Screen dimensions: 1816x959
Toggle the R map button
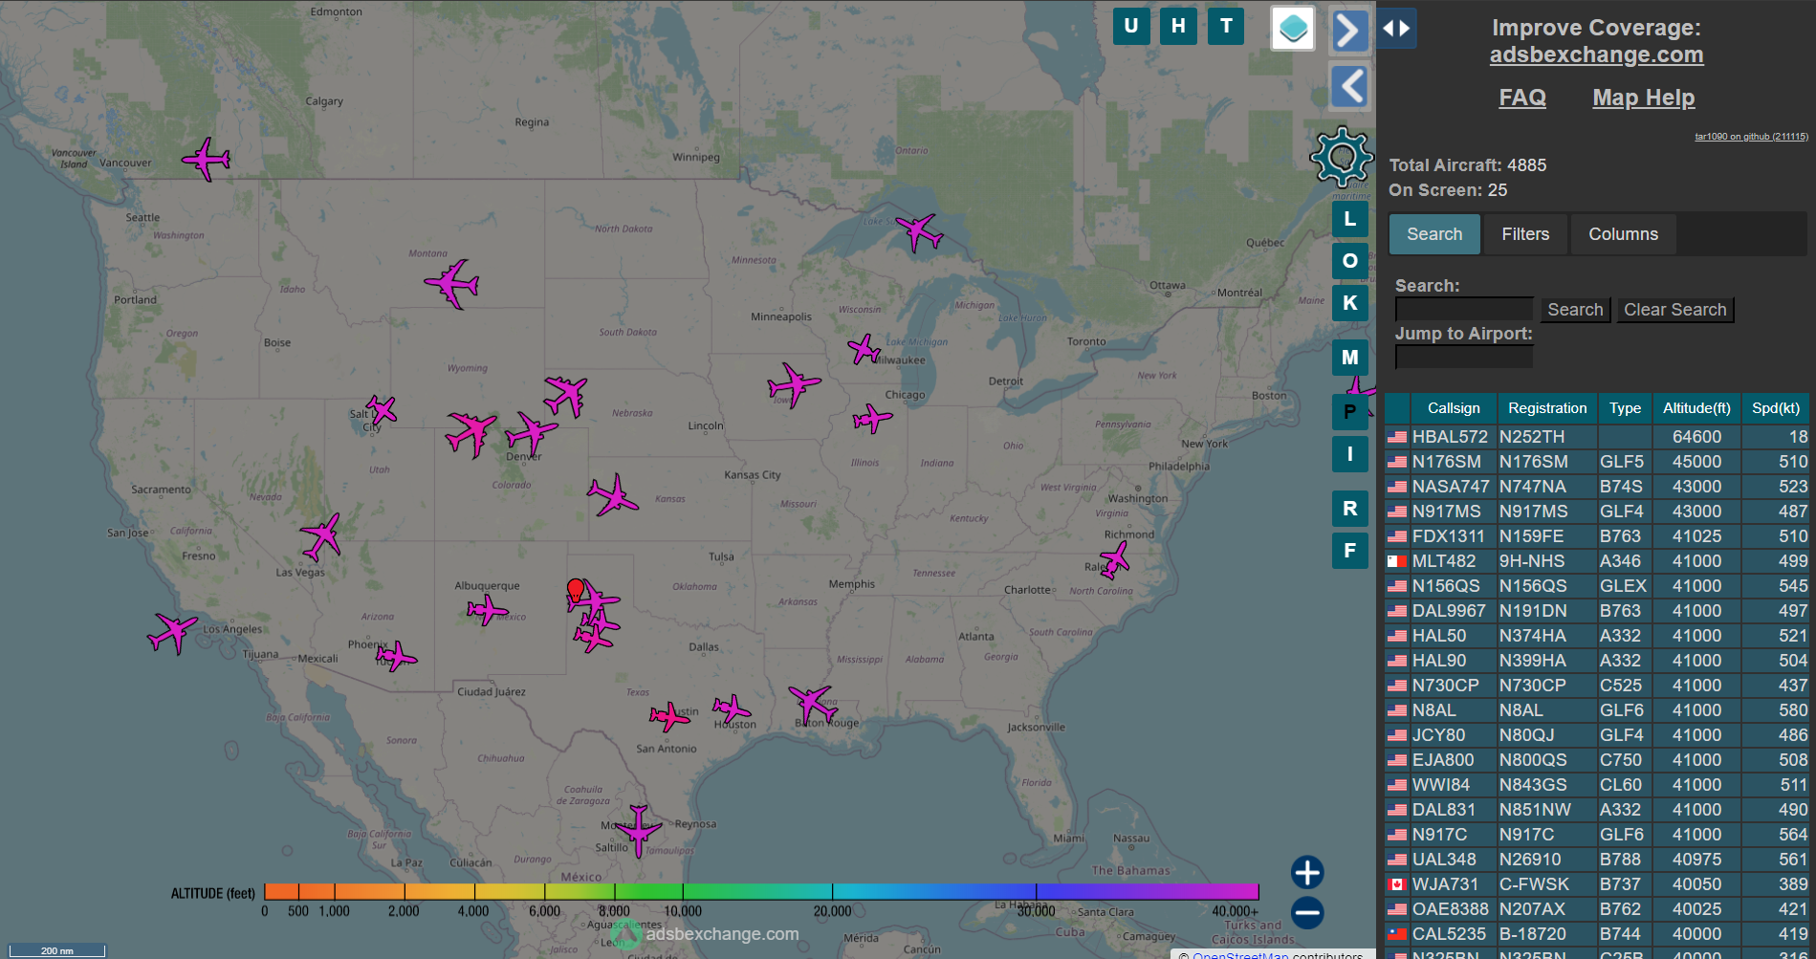pos(1350,509)
